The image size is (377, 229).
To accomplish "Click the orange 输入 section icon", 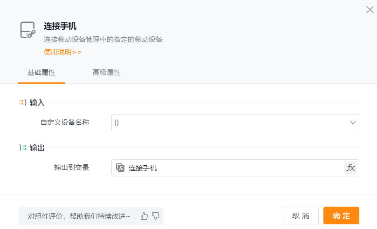I will pyautogui.click(x=22, y=102).
